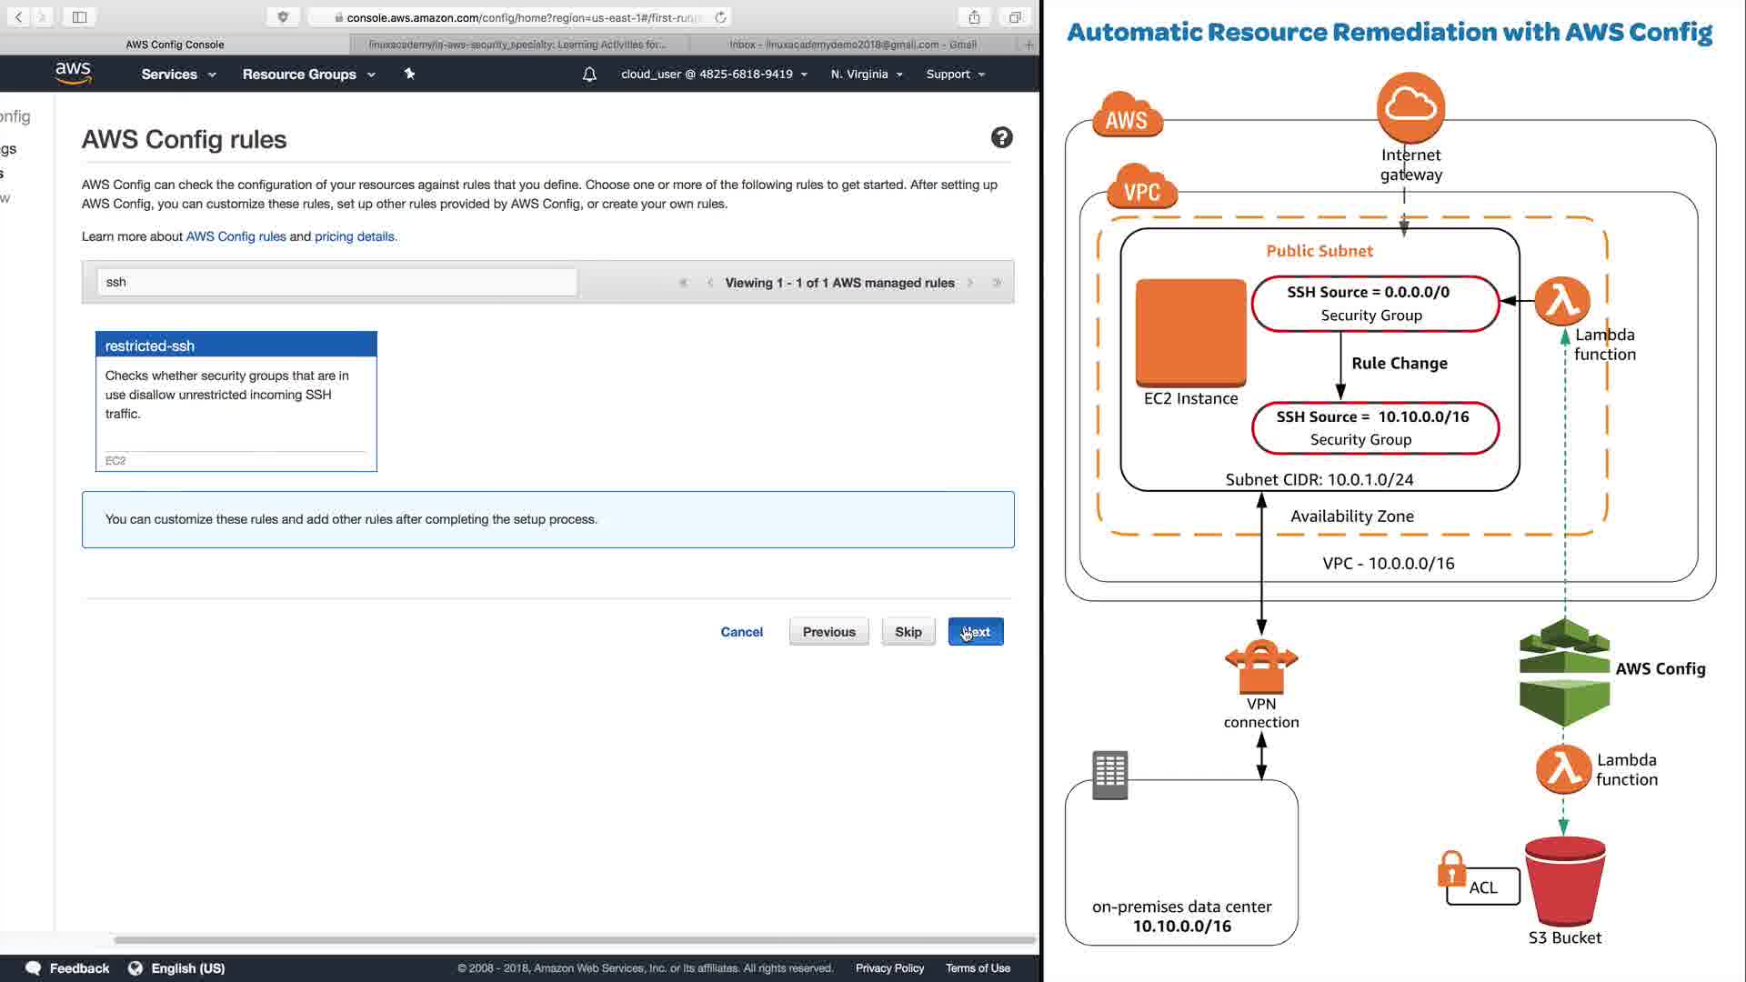The image size is (1746, 982).
Task: Toggle the browser sidebar icon
Action: (x=79, y=17)
